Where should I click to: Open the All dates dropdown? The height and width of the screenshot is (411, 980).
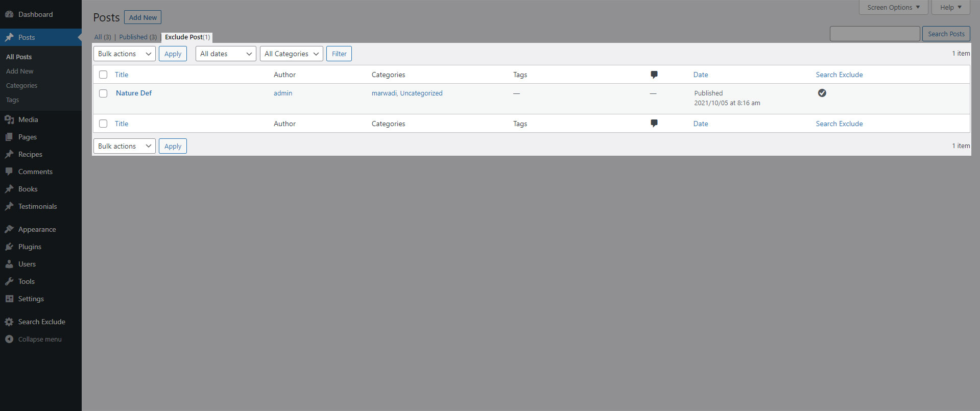[x=226, y=54]
